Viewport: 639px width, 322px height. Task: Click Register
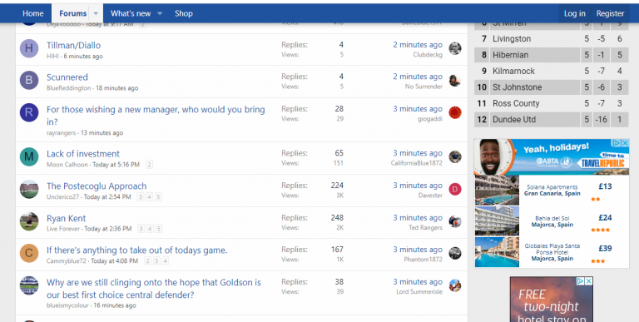[x=610, y=13]
